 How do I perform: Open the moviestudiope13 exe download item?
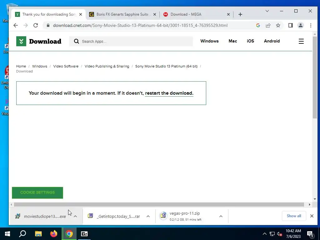pyautogui.click(x=41, y=216)
